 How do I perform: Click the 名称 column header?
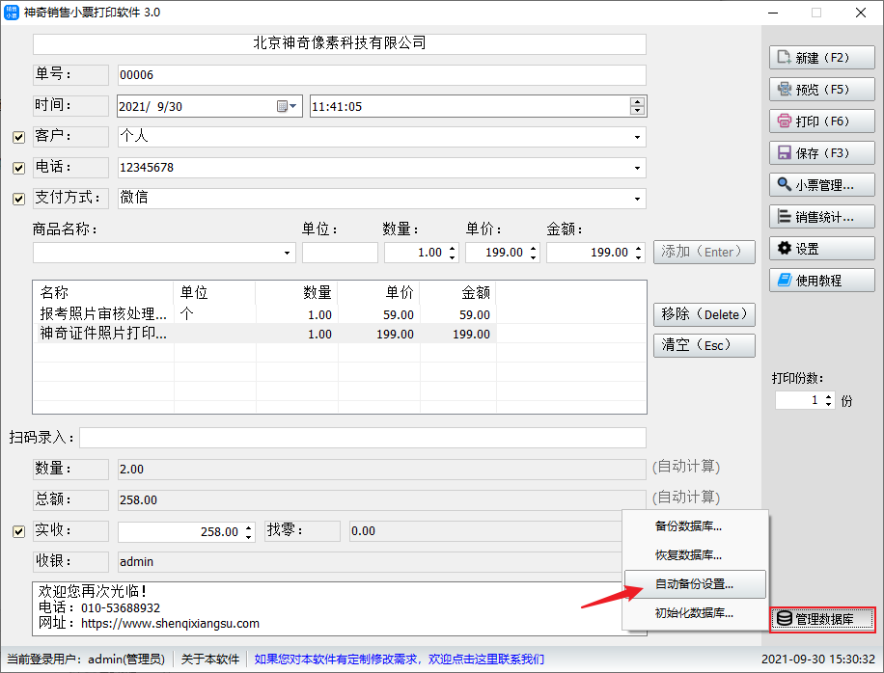coord(103,292)
